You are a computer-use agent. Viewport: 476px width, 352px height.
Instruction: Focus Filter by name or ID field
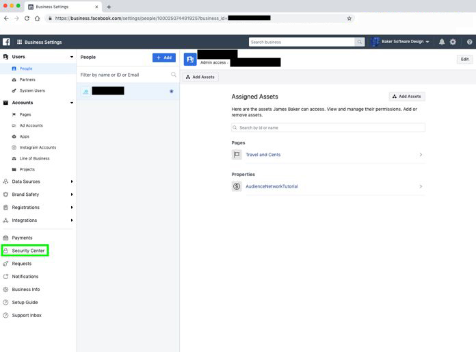(124, 75)
